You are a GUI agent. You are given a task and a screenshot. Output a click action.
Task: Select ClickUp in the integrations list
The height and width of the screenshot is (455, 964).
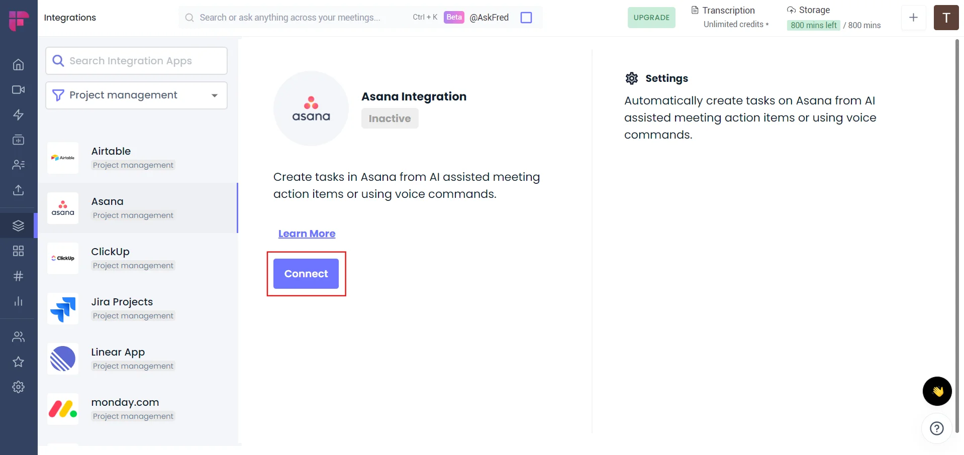pyautogui.click(x=138, y=258)
